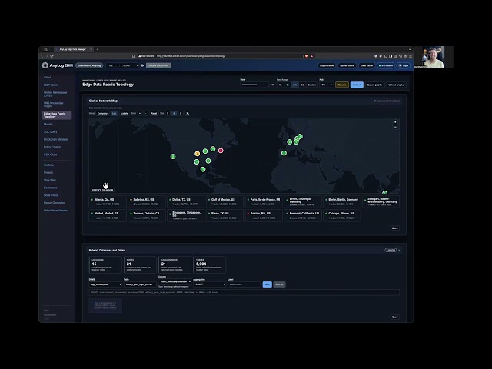
Task: Toggle the eye icon beside node address
Action: point(142,65)
